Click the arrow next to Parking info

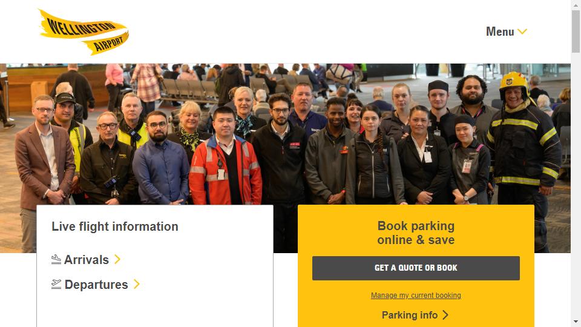pyautogui.click(x=445, y=315)
